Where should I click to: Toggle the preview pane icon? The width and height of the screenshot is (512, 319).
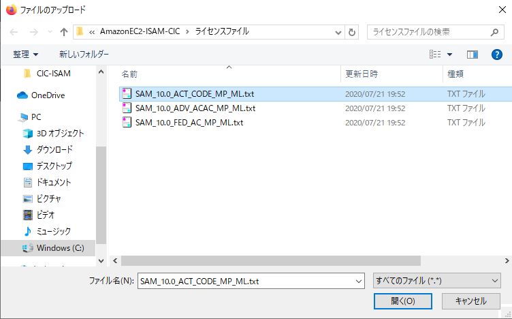tap(473, 55)
